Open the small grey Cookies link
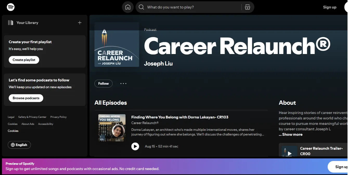The height and width of the screenshot is (175, 348). pyautogui.click(x=13, y=124)
